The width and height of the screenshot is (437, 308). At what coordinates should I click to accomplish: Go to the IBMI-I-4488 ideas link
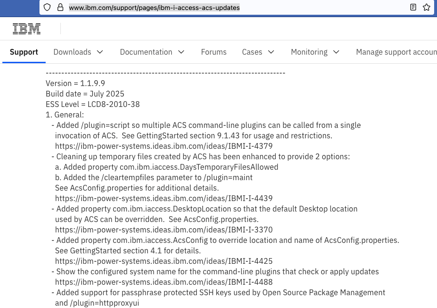tap(164, 282)
